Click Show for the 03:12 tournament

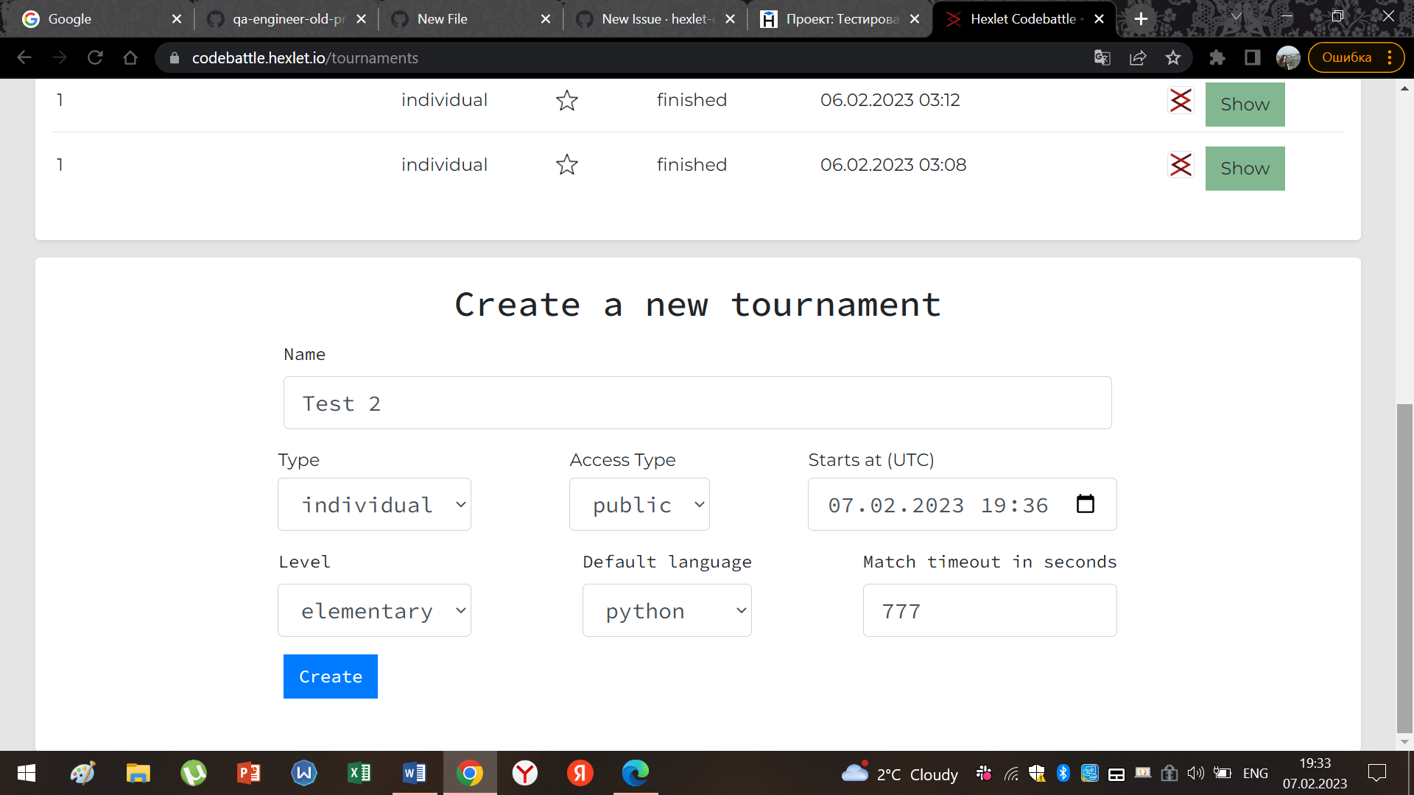(x=1245, y=105)
